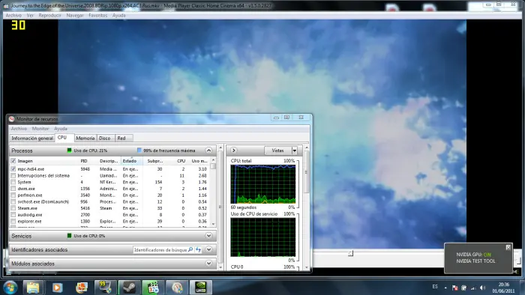
Task: Check the System process checkbox
Action: coord(13,182)
